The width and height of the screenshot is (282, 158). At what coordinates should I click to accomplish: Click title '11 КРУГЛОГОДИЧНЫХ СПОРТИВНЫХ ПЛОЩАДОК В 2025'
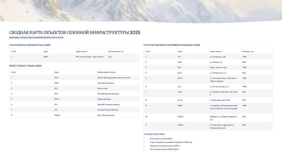(172, 45)
